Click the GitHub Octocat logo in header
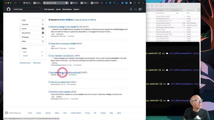Viewport: 214px width, 120px height. pos(8,9)
